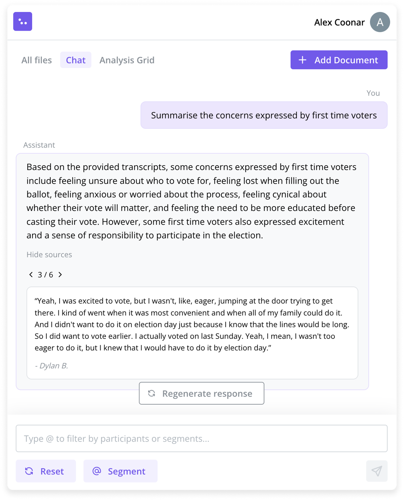Go to the next source quote

(60, 274)
